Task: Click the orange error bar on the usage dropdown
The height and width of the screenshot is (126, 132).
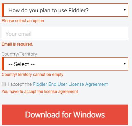Action: (3, 10)
